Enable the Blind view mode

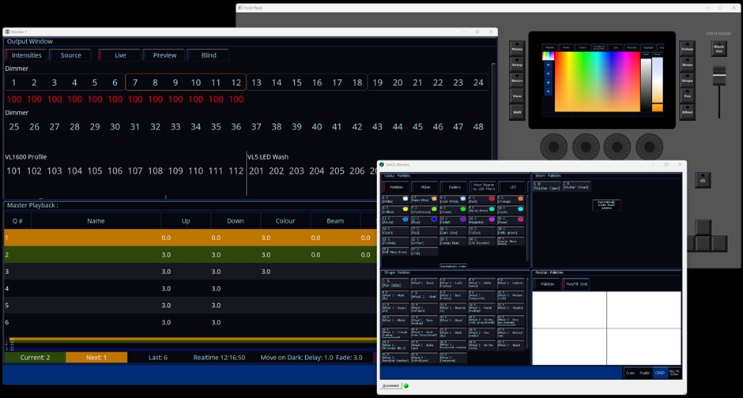[209, 55]
